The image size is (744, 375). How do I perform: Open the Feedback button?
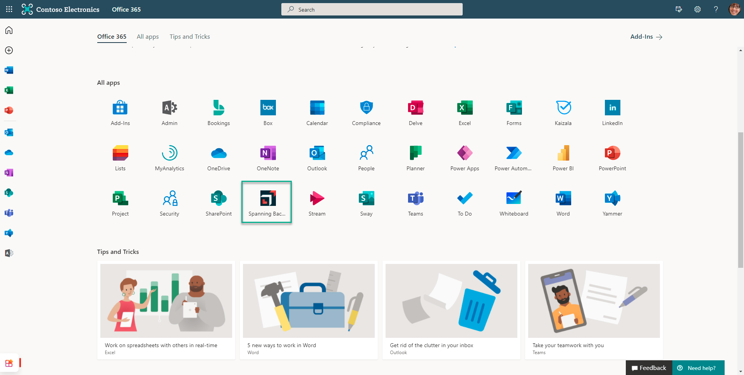(x=649, y=368)
